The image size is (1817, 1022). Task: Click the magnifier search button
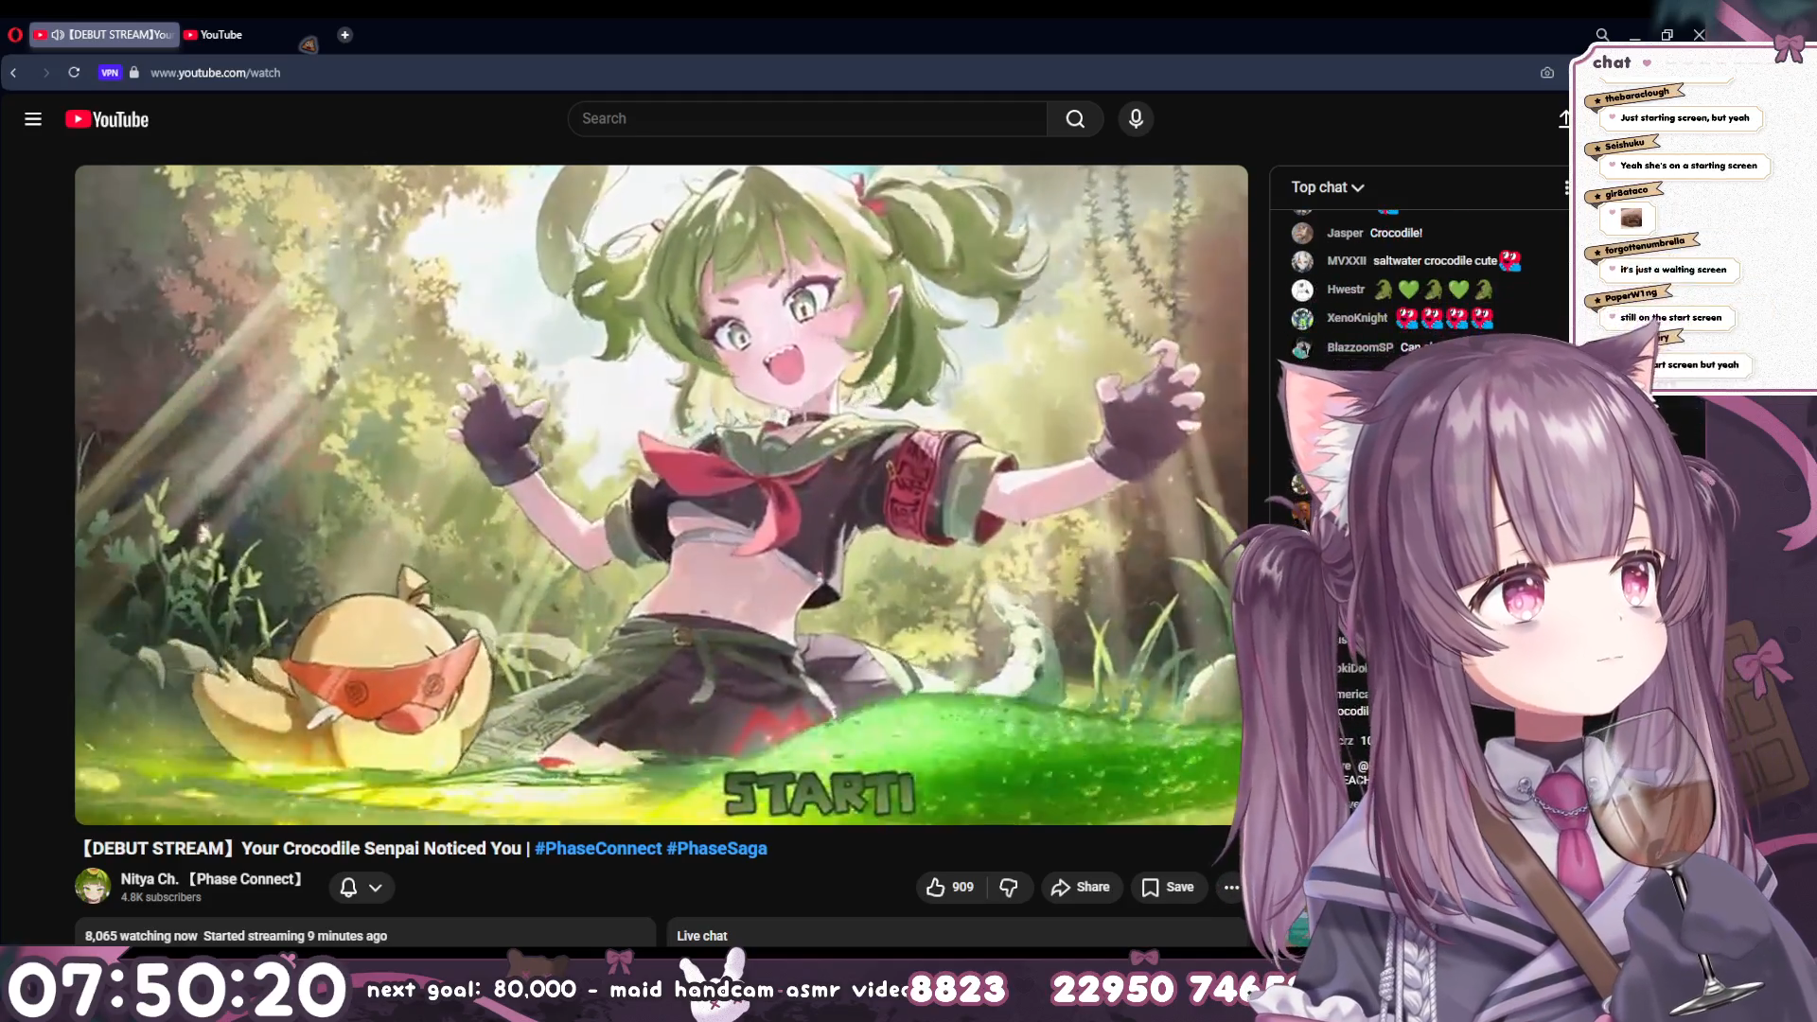click(1075, 119)
